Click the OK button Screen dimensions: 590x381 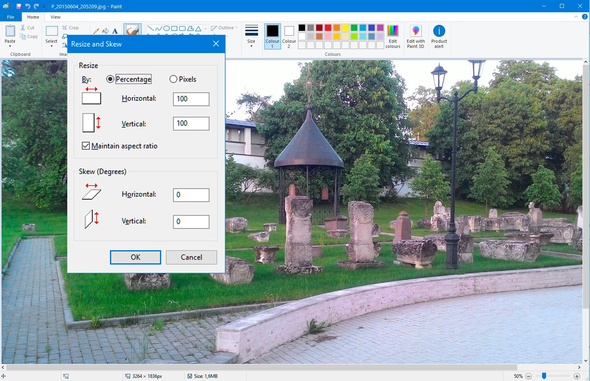pos(135,257)
